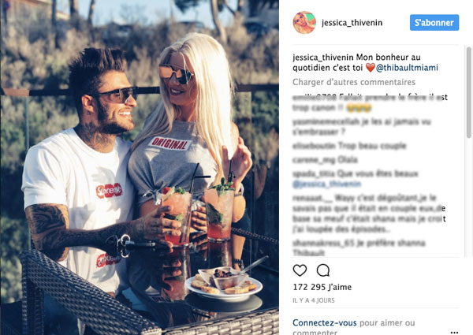Expand Charger d'autres commentaires
This screenshot has width=473, height=335.
click(x=354, y=82)
